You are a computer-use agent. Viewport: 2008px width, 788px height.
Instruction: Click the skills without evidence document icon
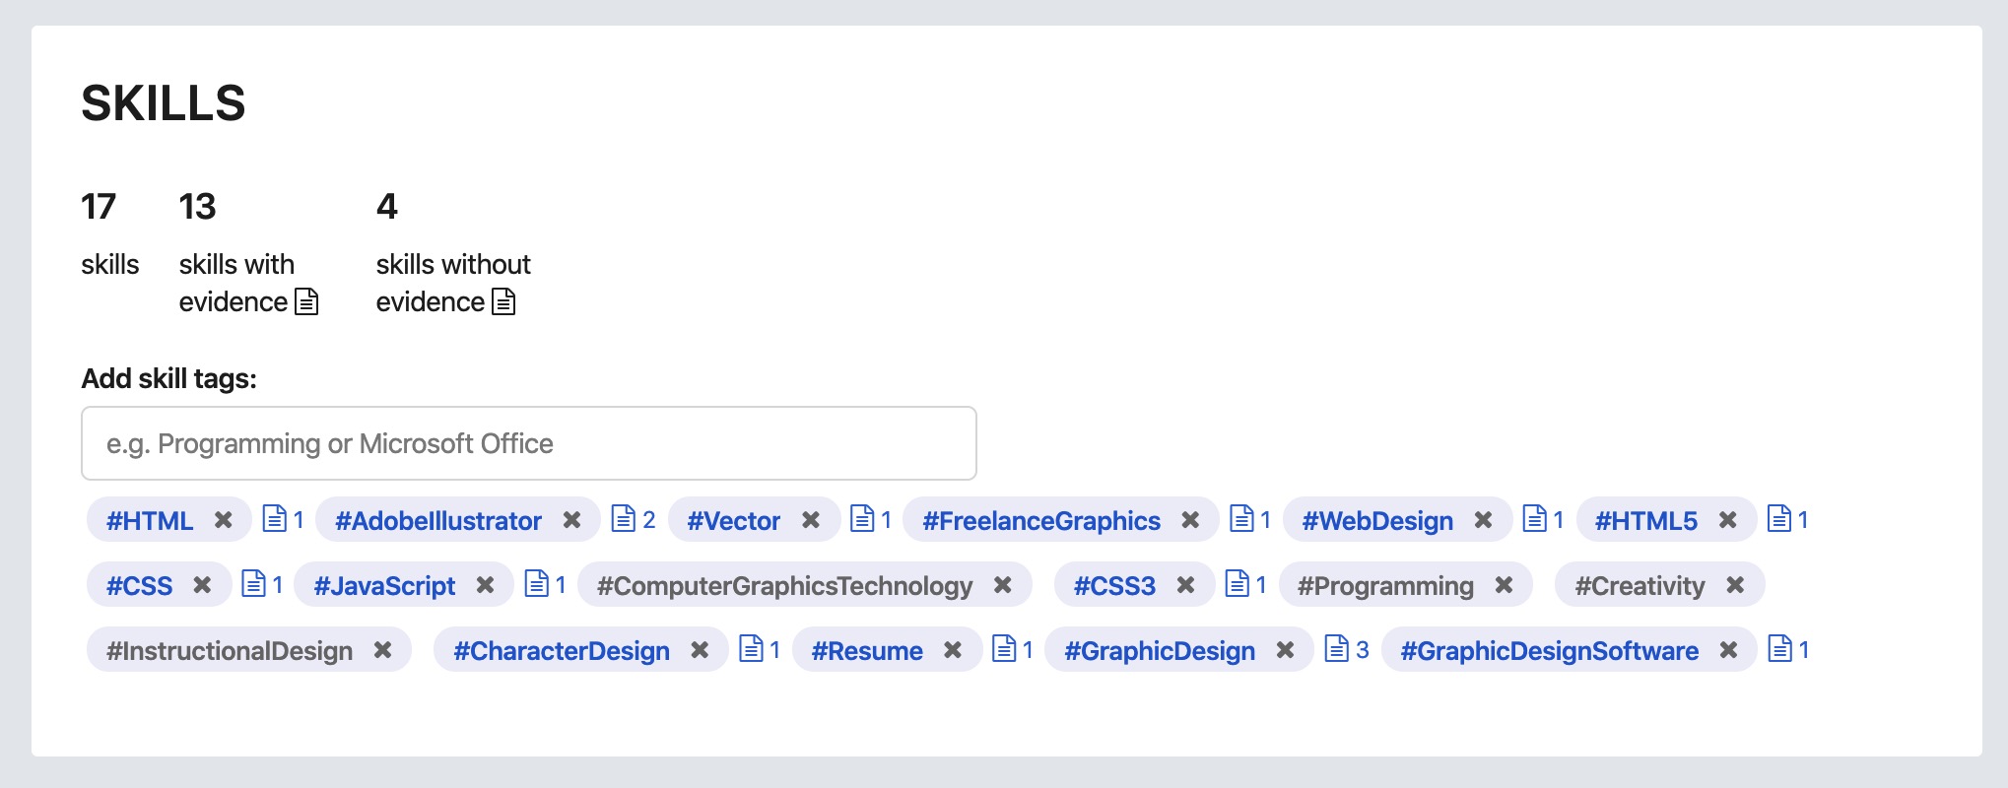[x=503, y=301]
